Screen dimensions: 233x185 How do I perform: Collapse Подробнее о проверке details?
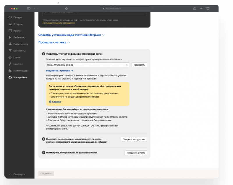coord(60,71)
